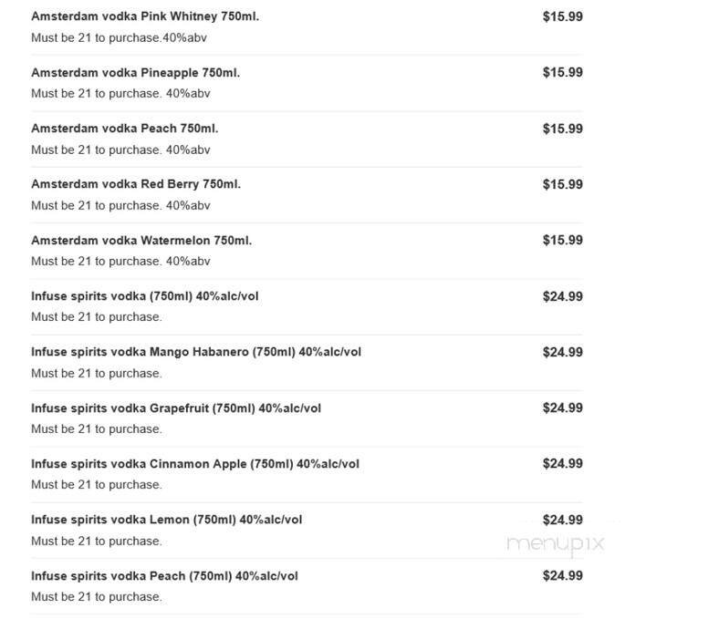Select Infuse spirits vodka Mango Habanero
The height and width of the screenshot is (619, 719).
coord(196,352)
